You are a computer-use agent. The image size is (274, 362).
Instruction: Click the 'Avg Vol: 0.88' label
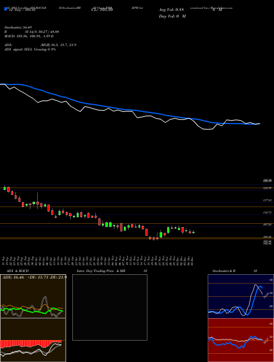click(171, 10)
